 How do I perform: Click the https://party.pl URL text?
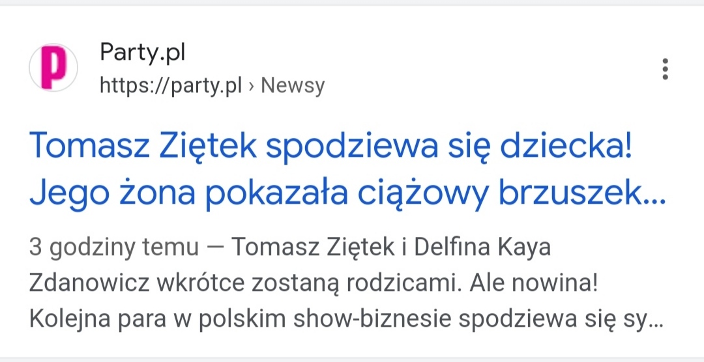pyautogui.click(x=171, y=85)
